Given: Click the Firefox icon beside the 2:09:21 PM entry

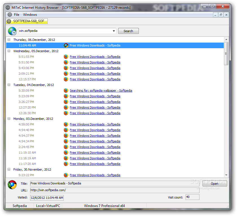Looking at the screenshot, I should click(x=66, y=74).
